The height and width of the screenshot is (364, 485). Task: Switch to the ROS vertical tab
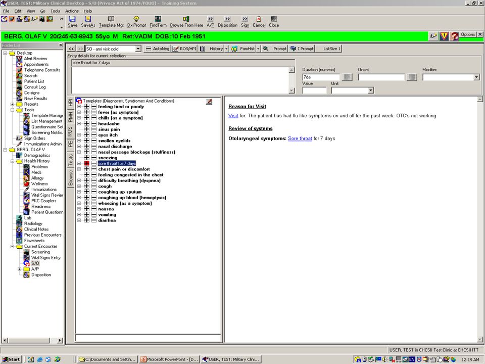pos(70,131)
